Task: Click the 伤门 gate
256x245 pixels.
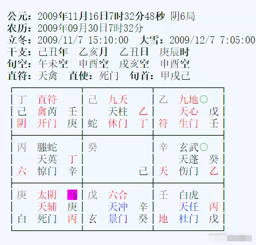Action: pyautogui.click(x=189, y=171)
